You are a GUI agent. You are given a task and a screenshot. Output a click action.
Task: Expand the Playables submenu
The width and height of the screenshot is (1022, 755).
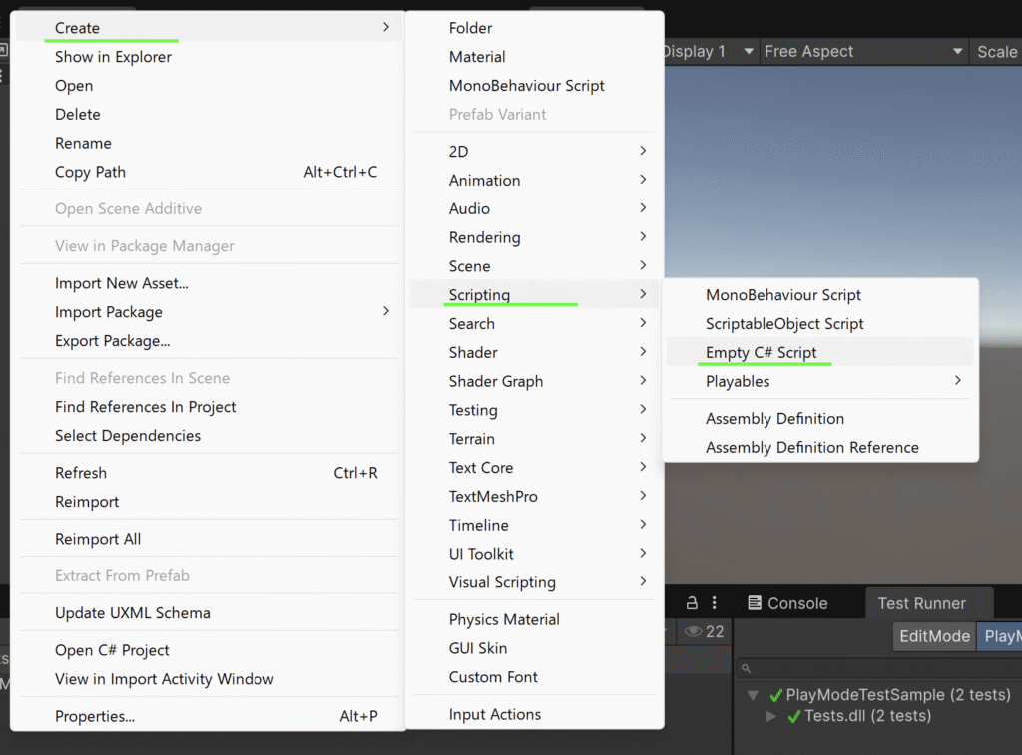pyautogui.click(x=820, y=380)
